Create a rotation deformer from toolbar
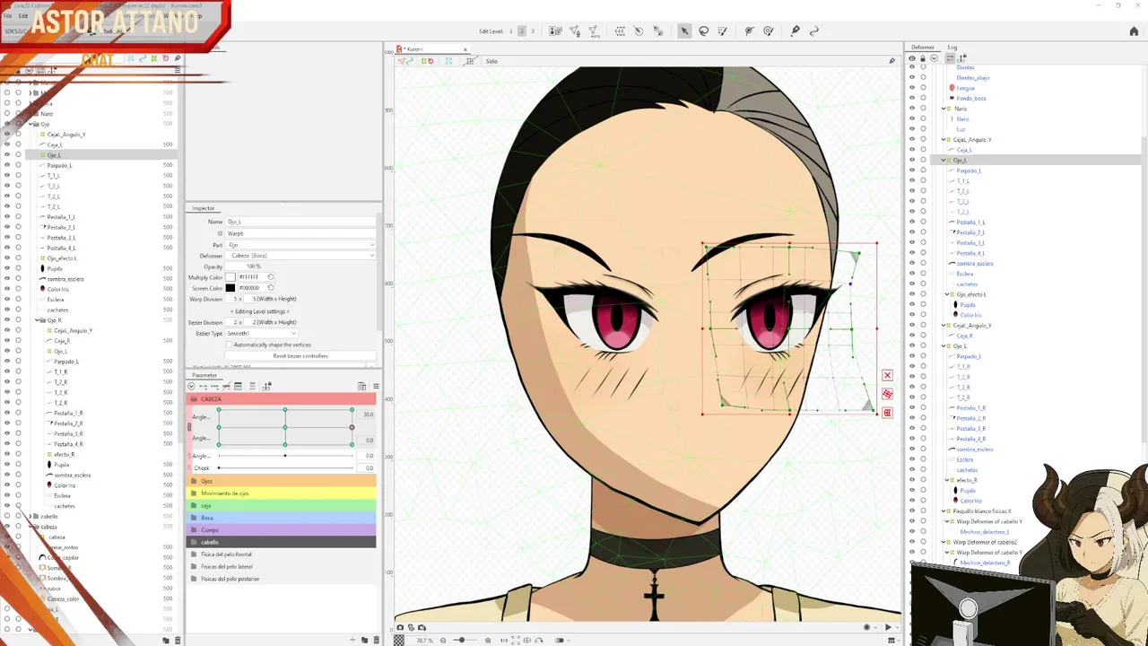The image size is (1148, 646). coord(639,31)
